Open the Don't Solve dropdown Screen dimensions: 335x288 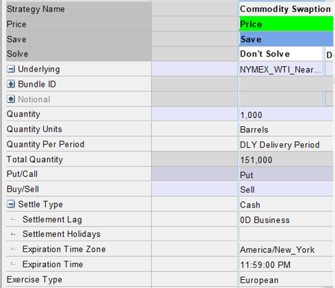(281, 54)
